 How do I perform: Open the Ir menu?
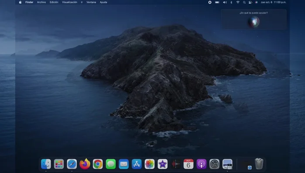point(82,2)
